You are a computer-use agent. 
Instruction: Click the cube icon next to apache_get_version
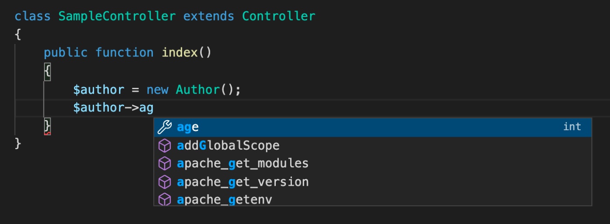(x=164, y=182)
